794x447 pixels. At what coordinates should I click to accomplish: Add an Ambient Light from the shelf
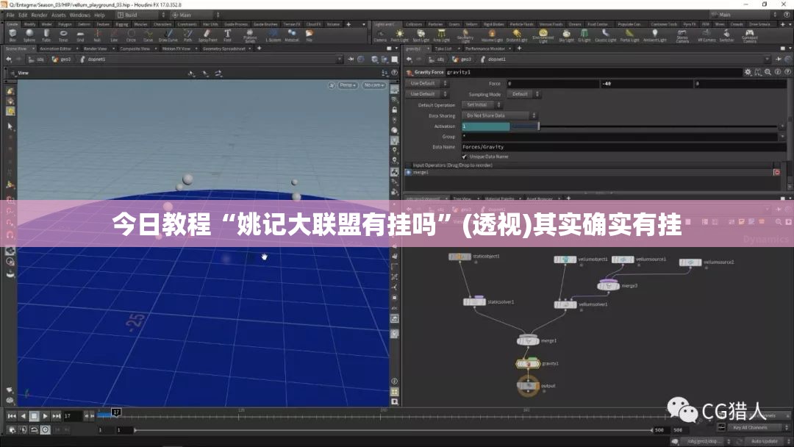(655, 35)
